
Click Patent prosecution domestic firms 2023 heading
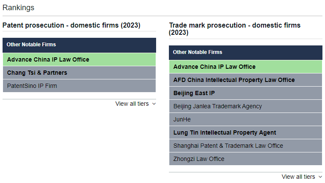(x=71, y=25)
